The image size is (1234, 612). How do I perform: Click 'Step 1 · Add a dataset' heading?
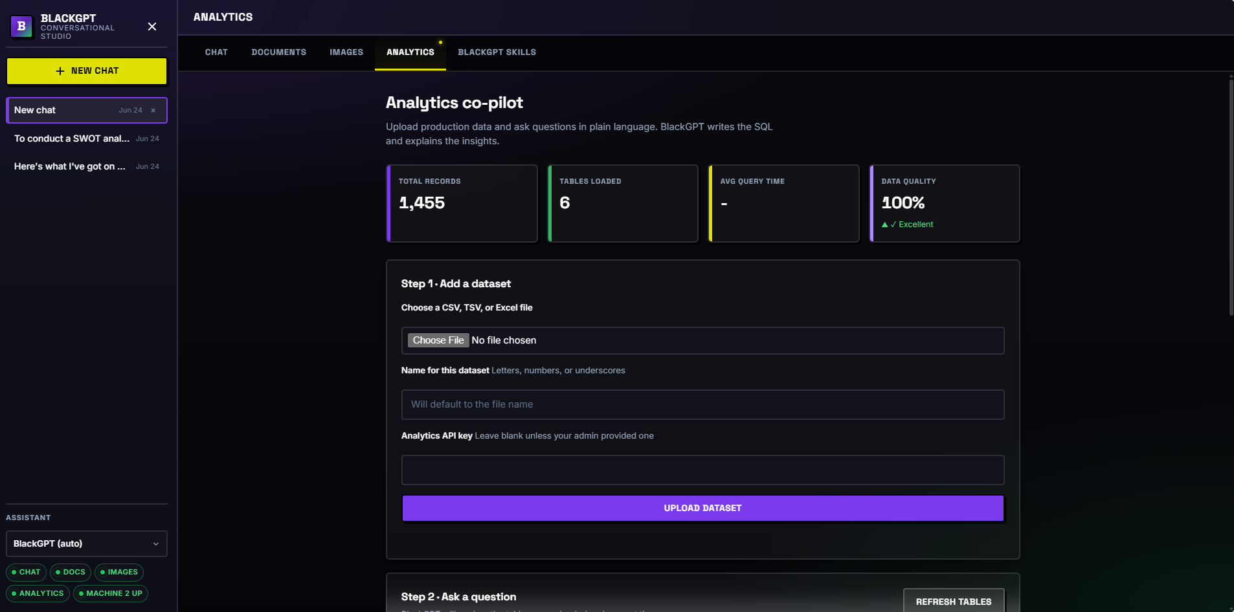[456, 284]
